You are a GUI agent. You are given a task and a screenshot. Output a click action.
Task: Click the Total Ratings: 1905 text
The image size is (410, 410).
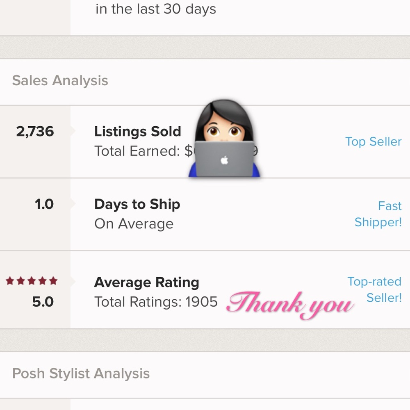point(156,302)
